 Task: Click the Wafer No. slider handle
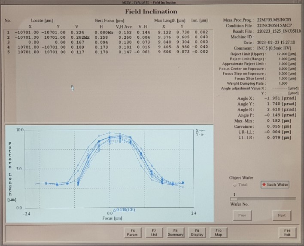pyautogui.click(x=234, y=199)
